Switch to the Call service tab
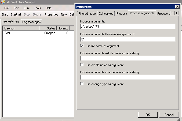This screenshot has height=121, width=182. 106,13
